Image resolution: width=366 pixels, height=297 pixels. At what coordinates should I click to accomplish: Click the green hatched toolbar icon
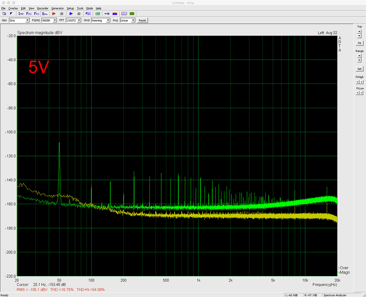pyautogui.click(x=98, y=14)
